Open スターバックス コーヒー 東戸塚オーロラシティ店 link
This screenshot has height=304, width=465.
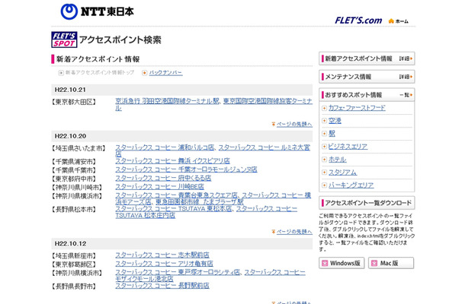point(178,272)
